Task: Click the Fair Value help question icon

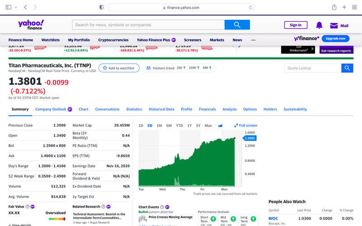Action: point(28,207)
